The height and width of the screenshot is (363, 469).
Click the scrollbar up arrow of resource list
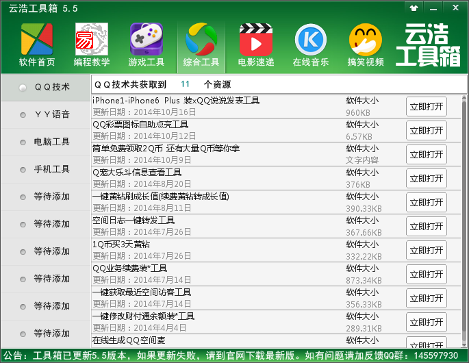[x=464, y=98]
